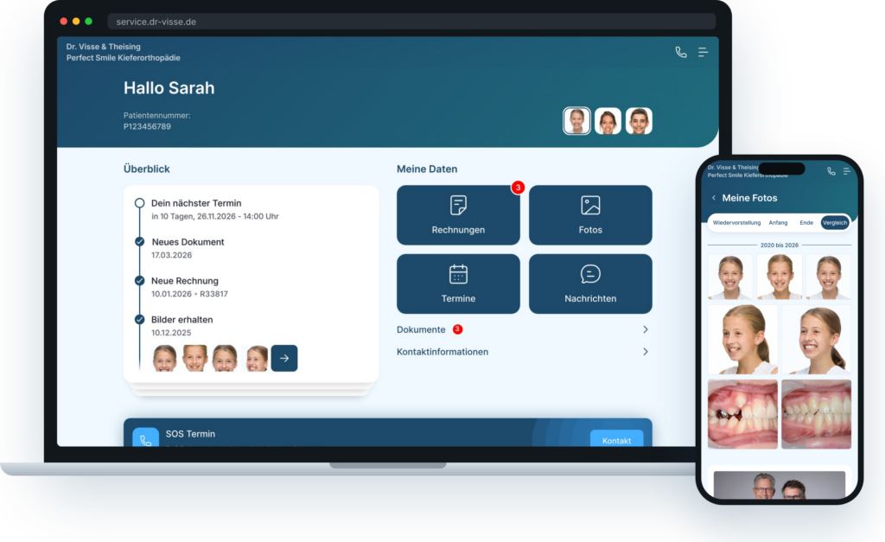Screen dimensions: 885x542
Task: Open the doctors' photo at phone bottom
Action: pyautogui.click(x=780, y=485)
